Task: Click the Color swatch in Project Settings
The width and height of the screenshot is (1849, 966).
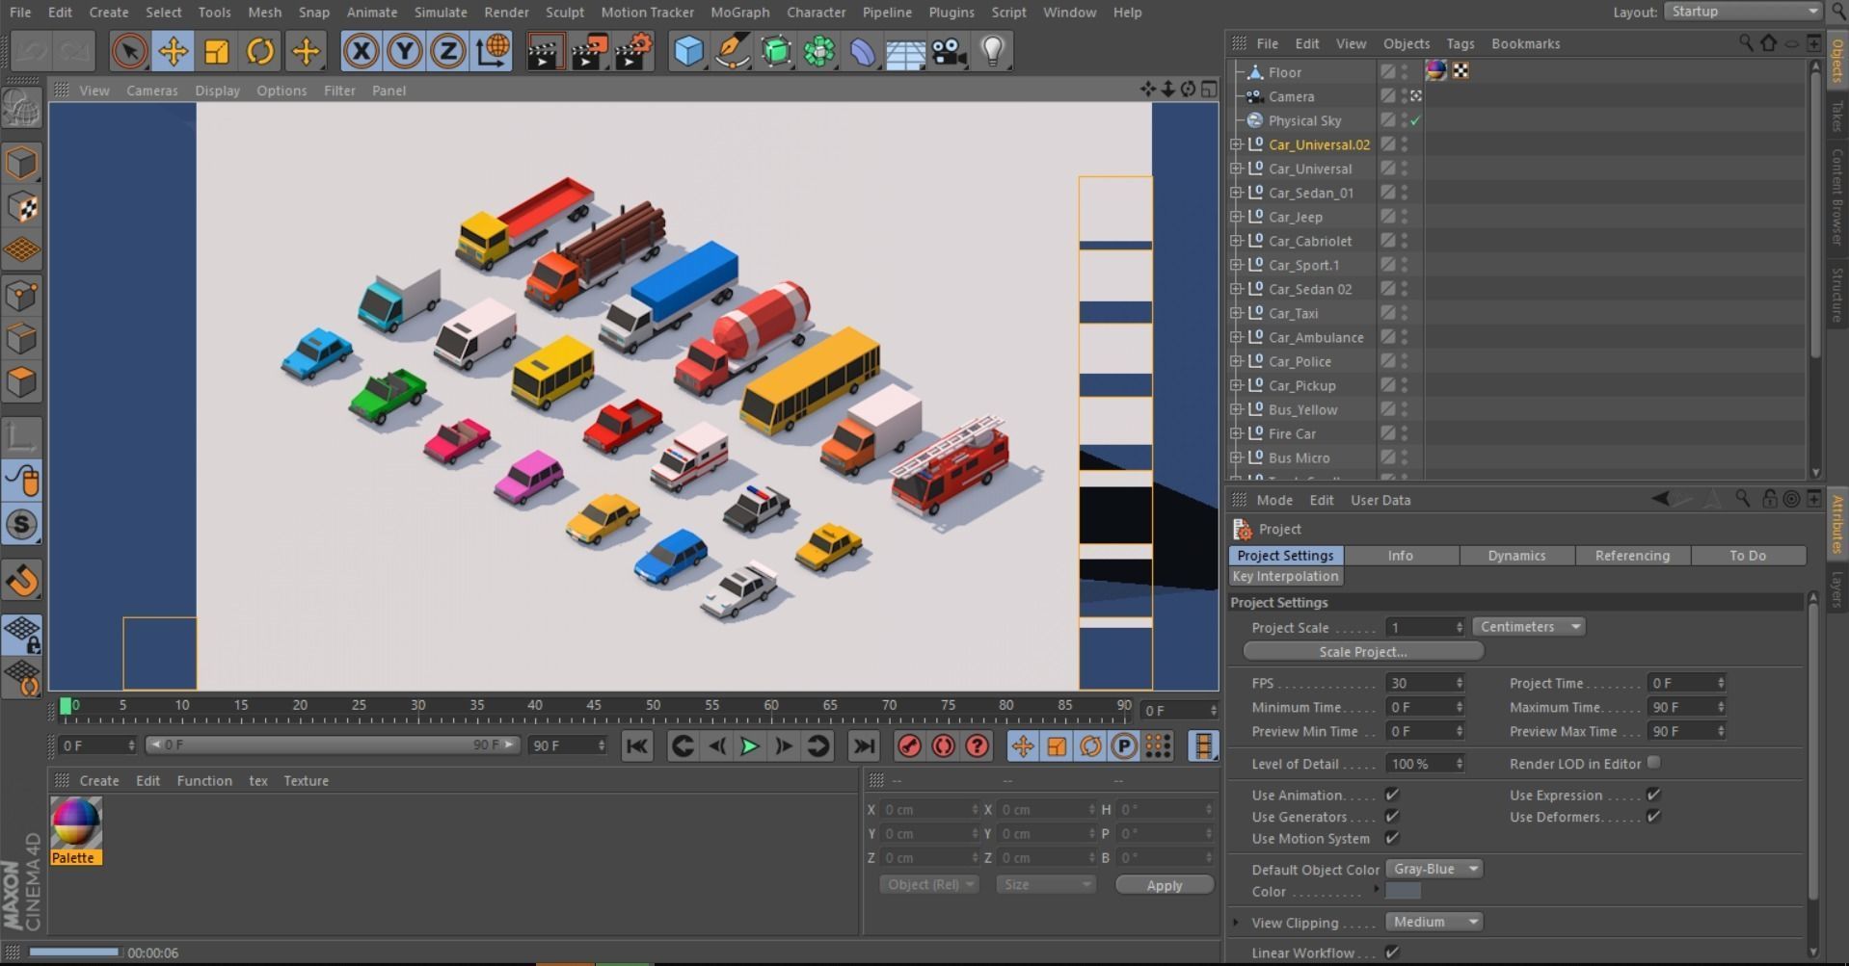Action: point(1404,891)
